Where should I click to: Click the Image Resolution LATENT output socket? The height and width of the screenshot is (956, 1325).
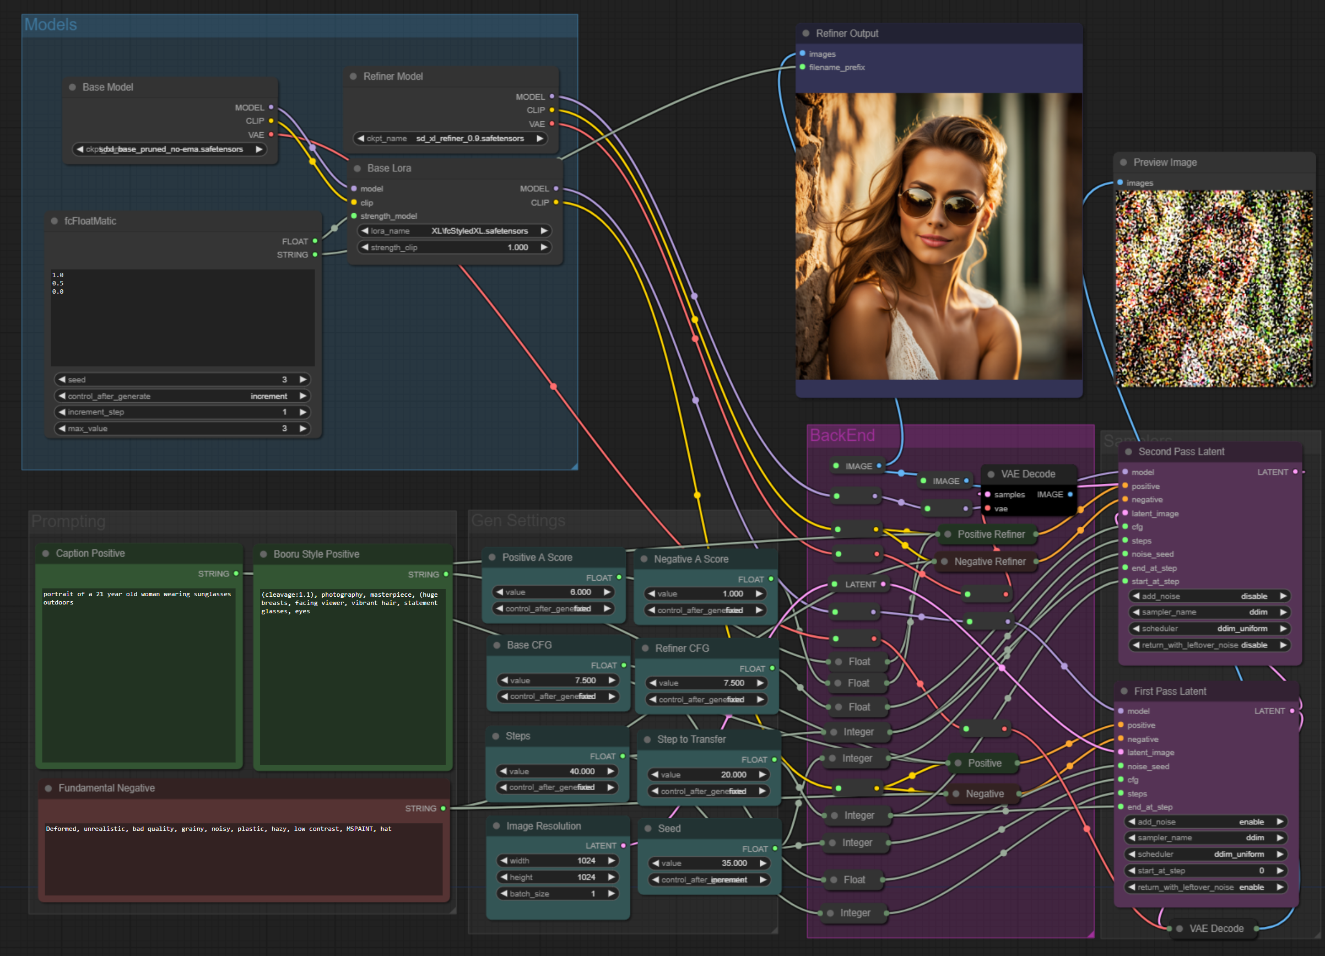(x=623, y=846)
